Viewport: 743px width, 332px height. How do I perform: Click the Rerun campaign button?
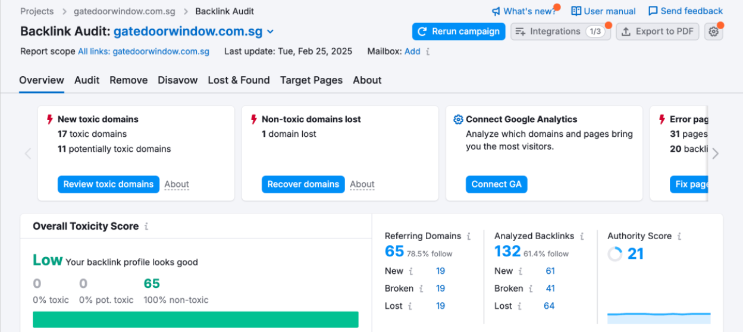tap(458, 32)
